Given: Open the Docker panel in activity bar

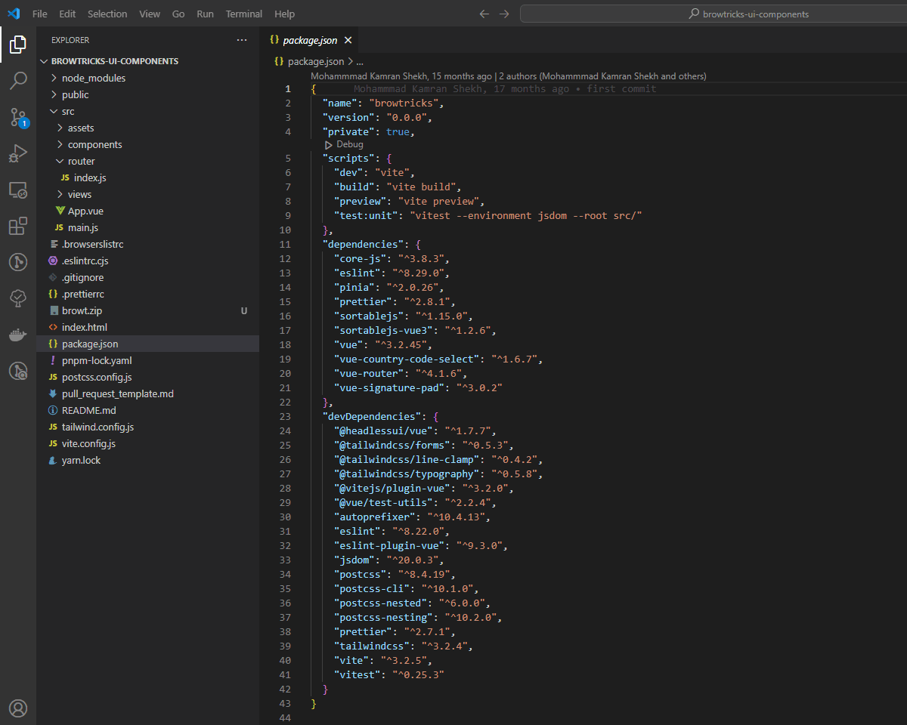Looking at the screenshot, I should [18, 335].
